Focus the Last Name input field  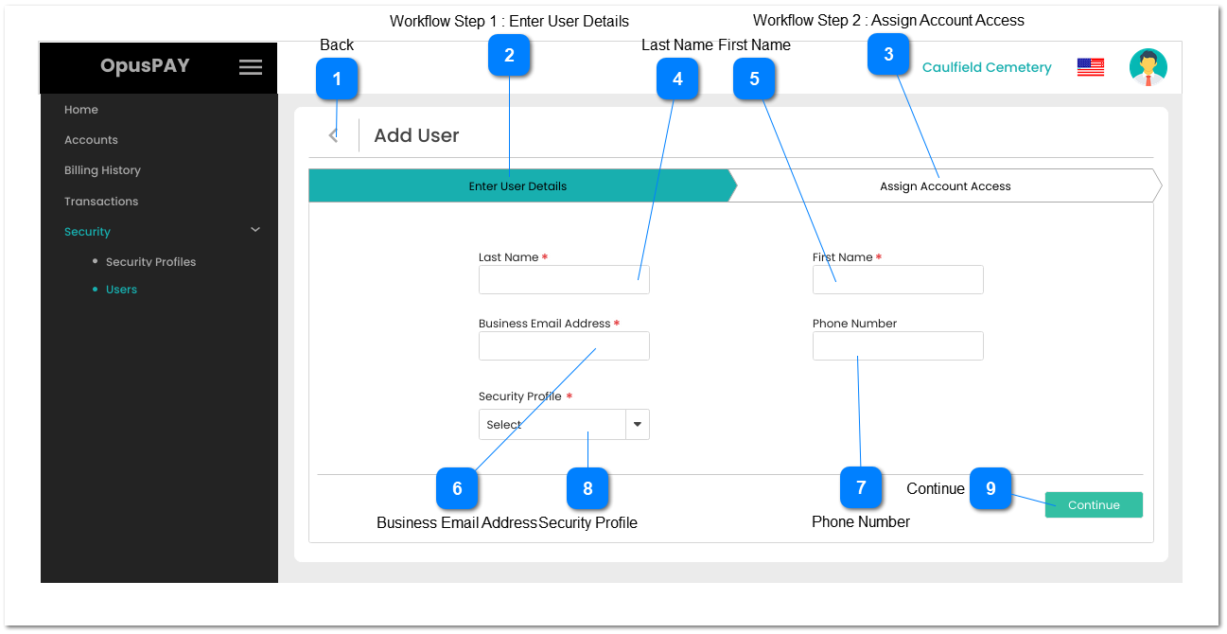[x=564, y=280]
